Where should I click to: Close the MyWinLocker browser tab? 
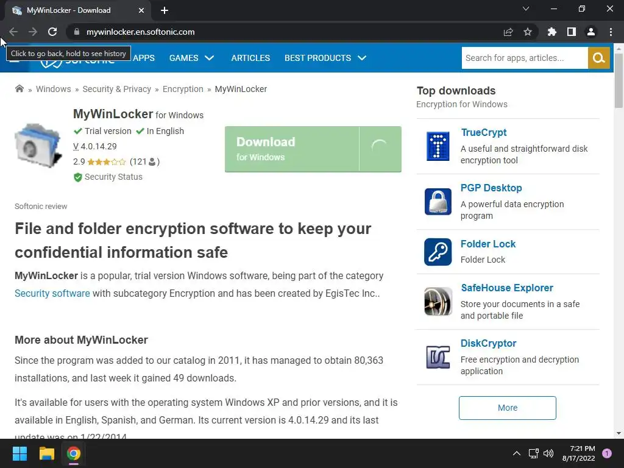click(141, 10)
